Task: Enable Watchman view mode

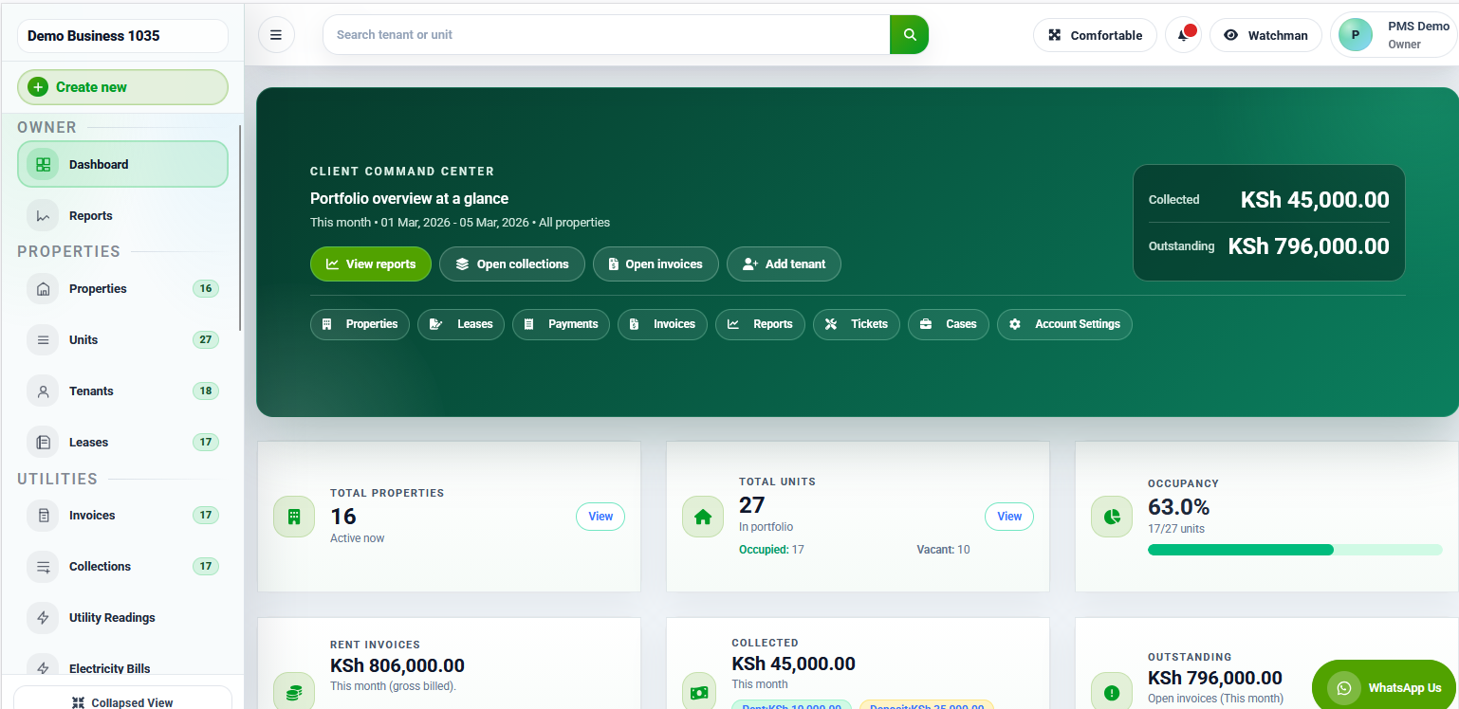Action: (x=1265, y=34)
